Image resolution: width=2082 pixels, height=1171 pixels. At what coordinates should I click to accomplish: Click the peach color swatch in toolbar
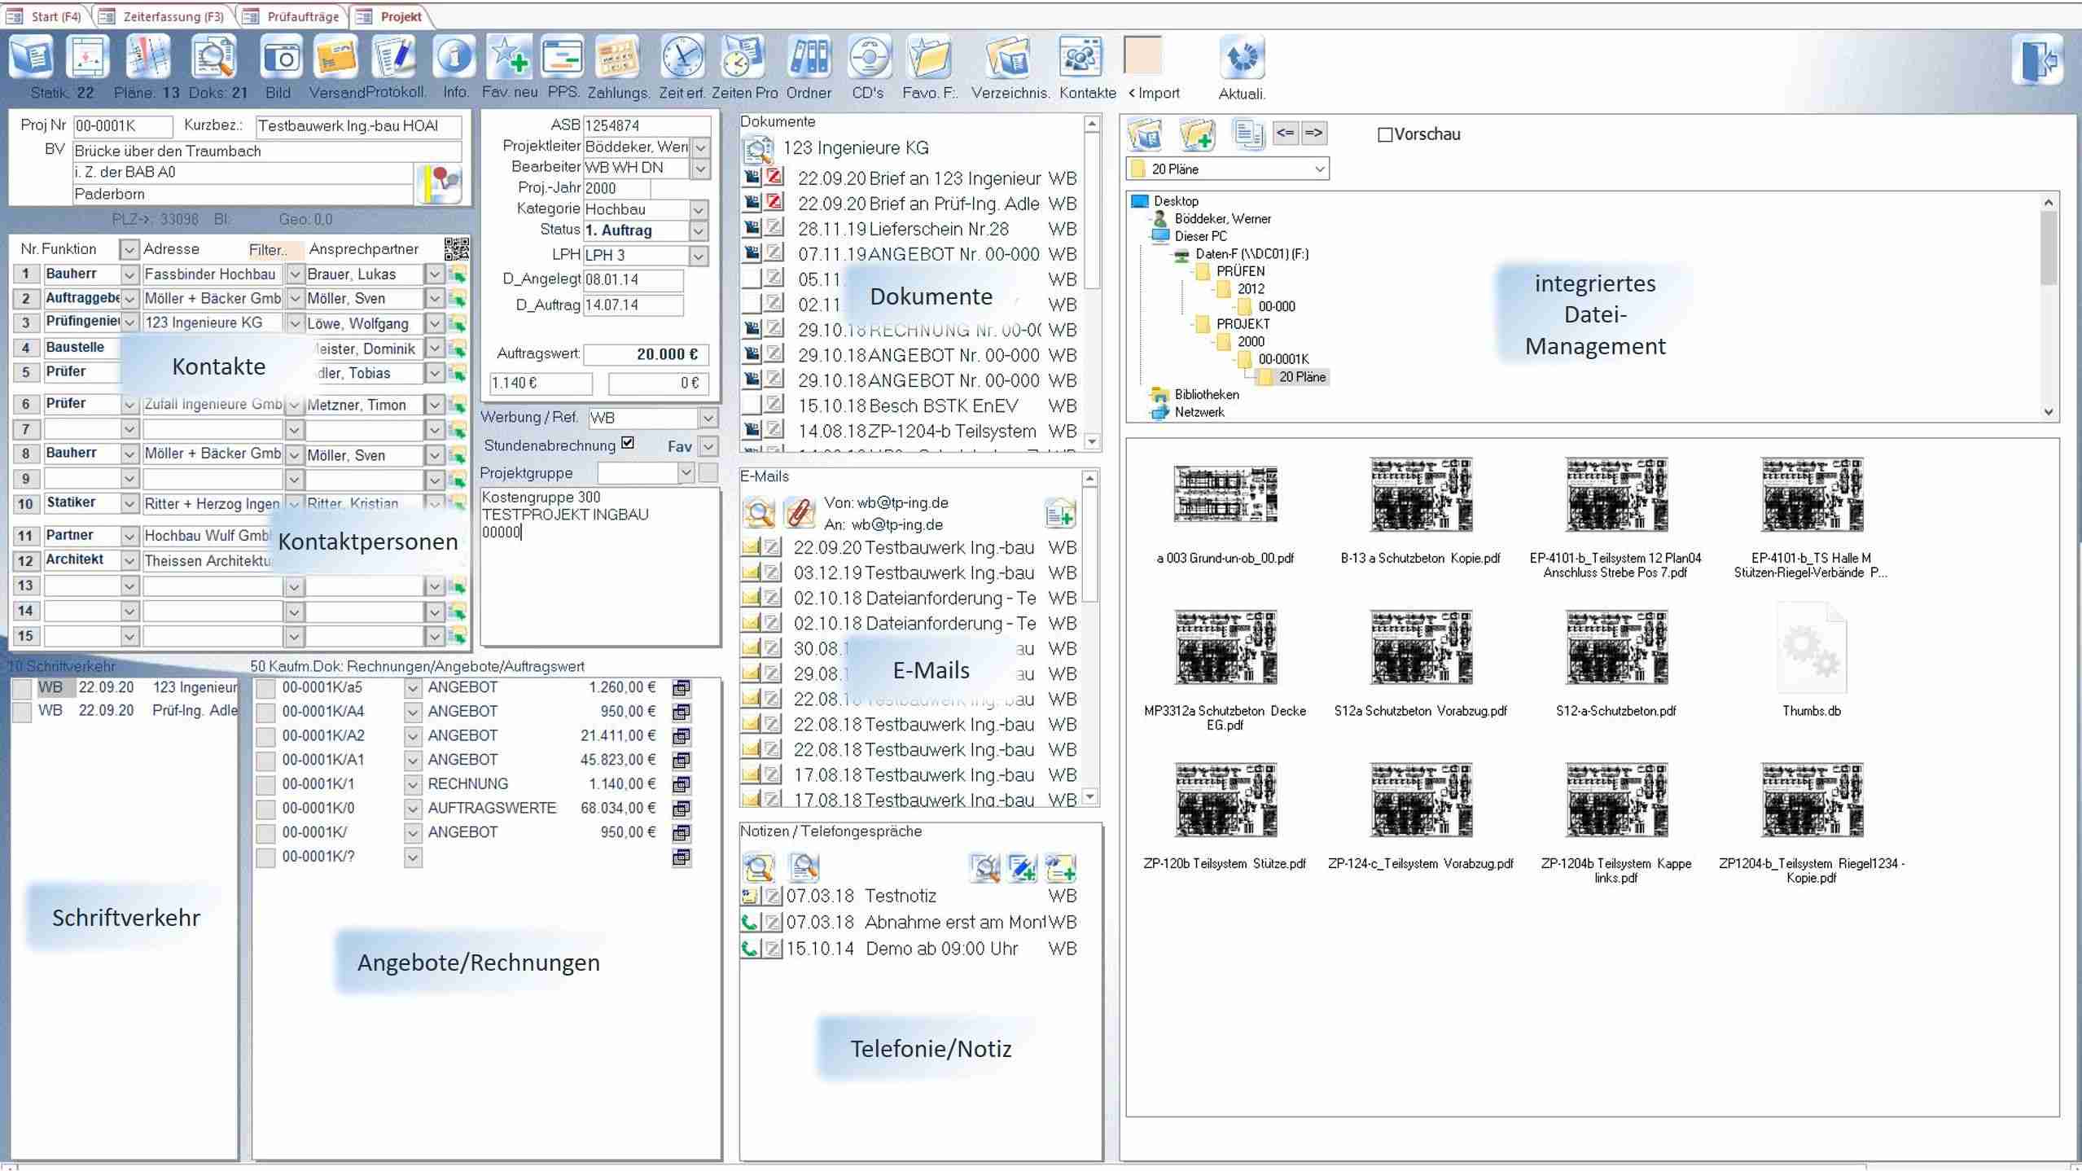pyautogui.click(x=1142, y=56)
